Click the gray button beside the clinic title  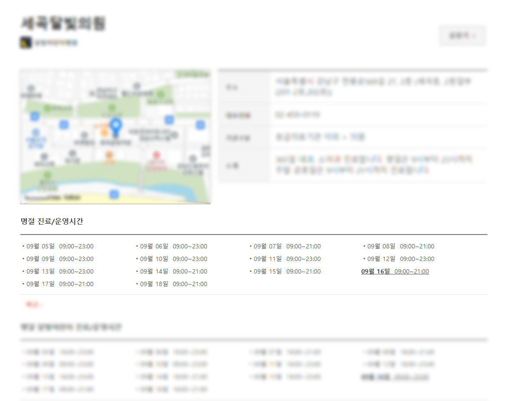point(463,36)
